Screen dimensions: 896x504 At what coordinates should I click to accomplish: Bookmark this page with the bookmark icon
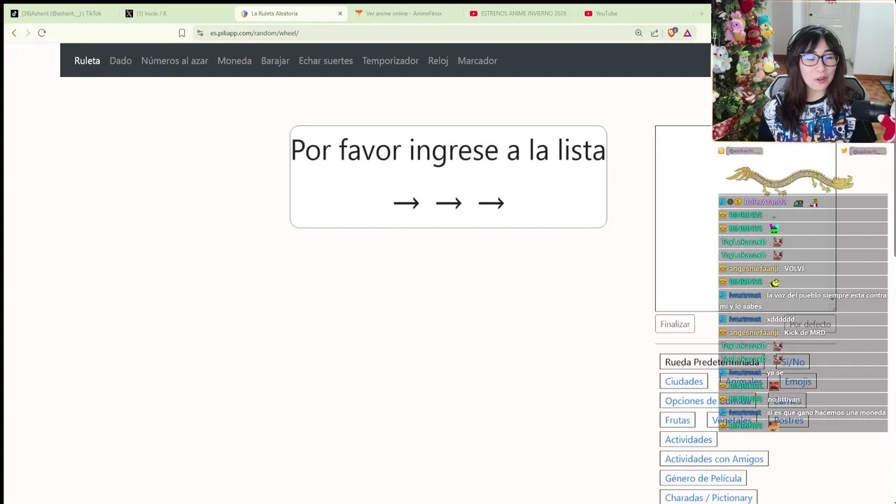click(182, 33)
